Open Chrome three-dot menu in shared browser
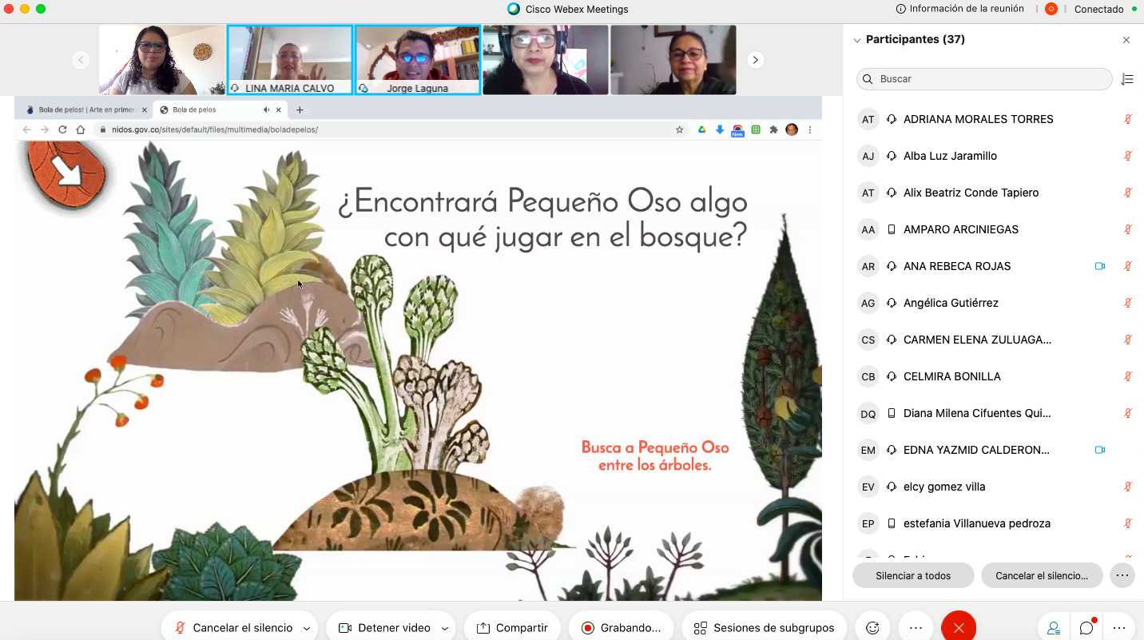This screenshot has width=1144, height=640. pos(810,129)
